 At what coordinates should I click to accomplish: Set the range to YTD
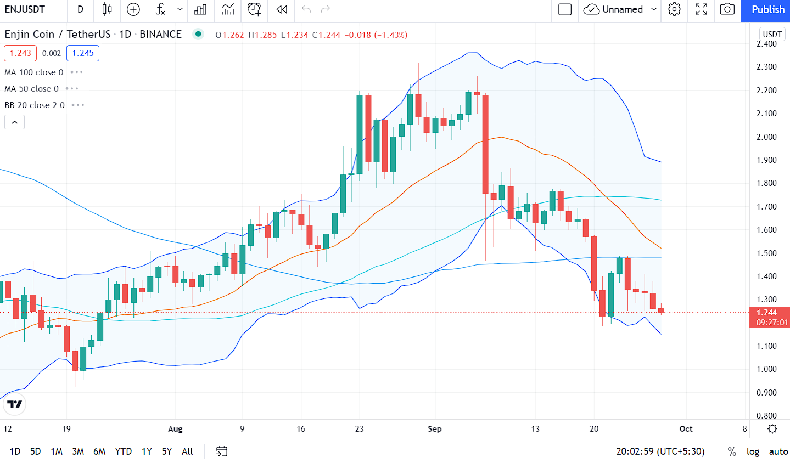pos(123,451)
